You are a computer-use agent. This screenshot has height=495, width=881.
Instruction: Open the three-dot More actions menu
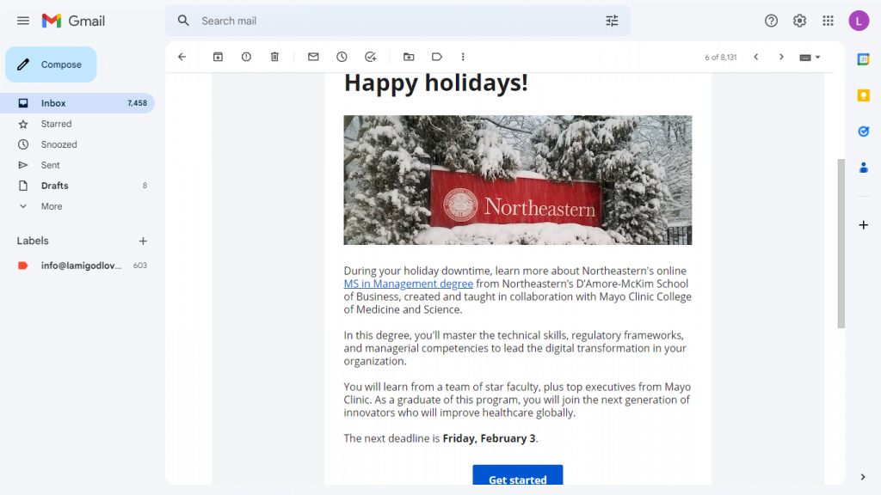click(463, 57)
